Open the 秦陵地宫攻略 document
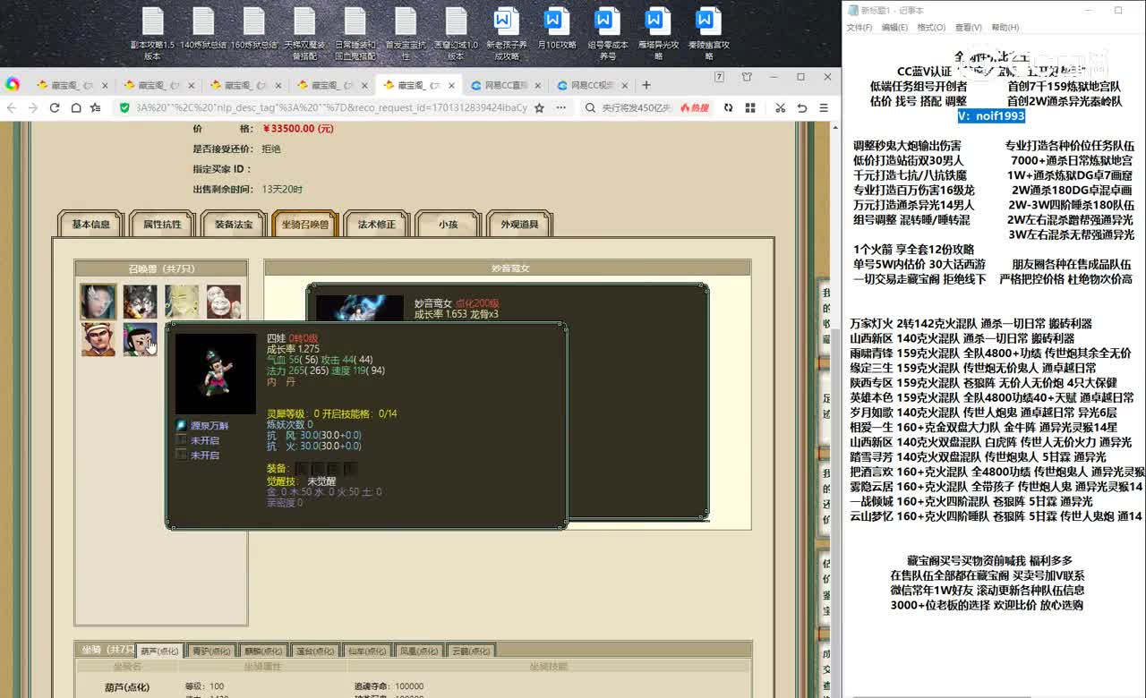This screenshot has width=1146, height=698. point(709,34)
